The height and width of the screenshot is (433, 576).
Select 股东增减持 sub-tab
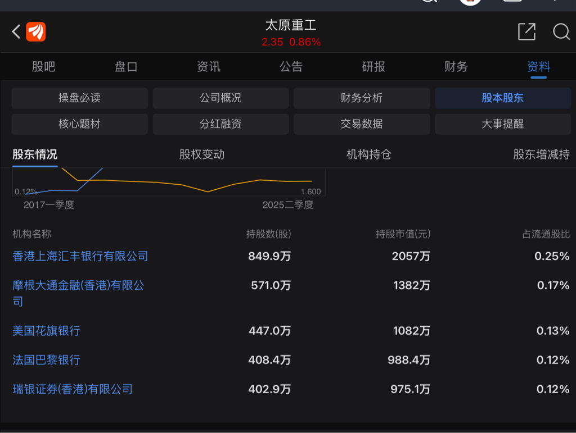[x=542, y=154]
